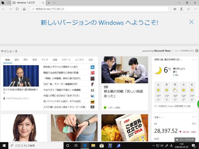Open the エンタメ news tab

79,60
